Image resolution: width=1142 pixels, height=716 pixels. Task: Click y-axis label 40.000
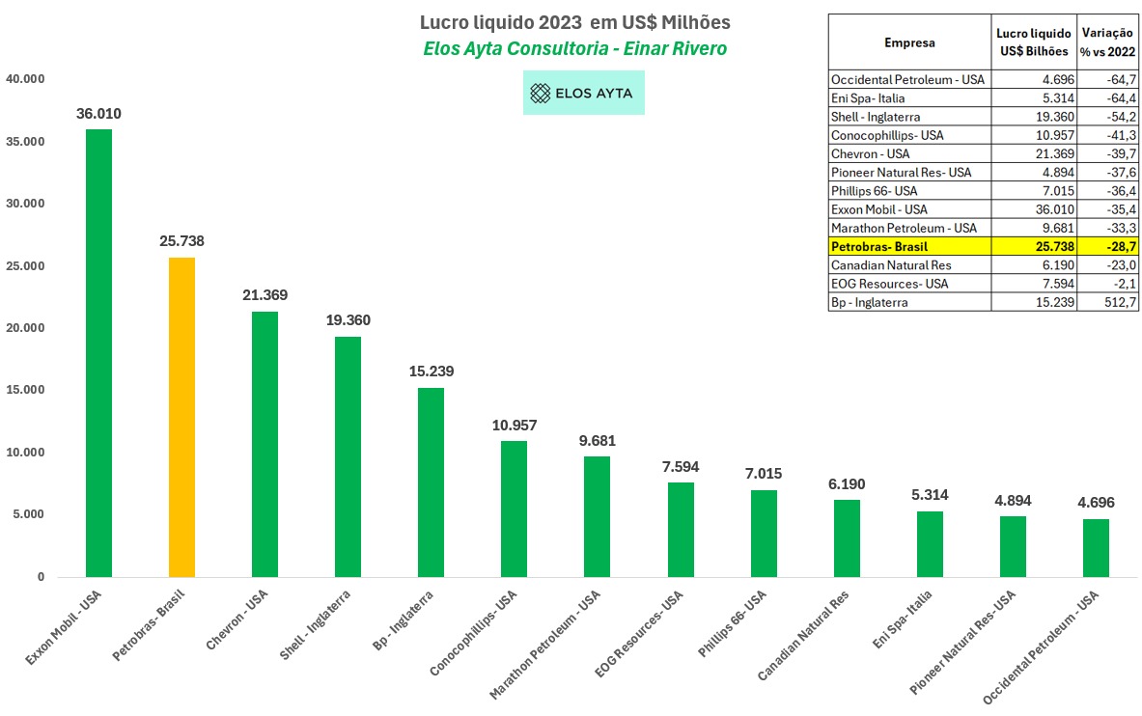(x=25, y=79)
